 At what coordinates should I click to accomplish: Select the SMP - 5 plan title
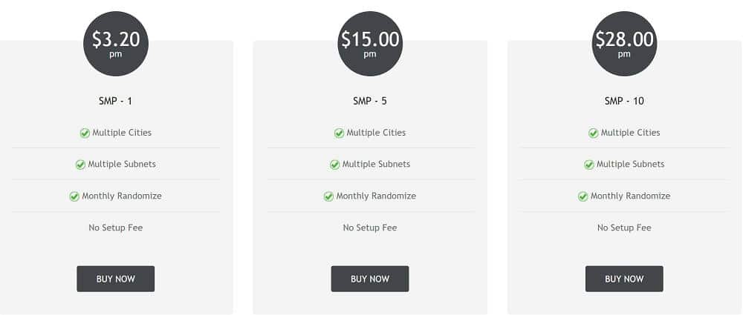(369, 101)
